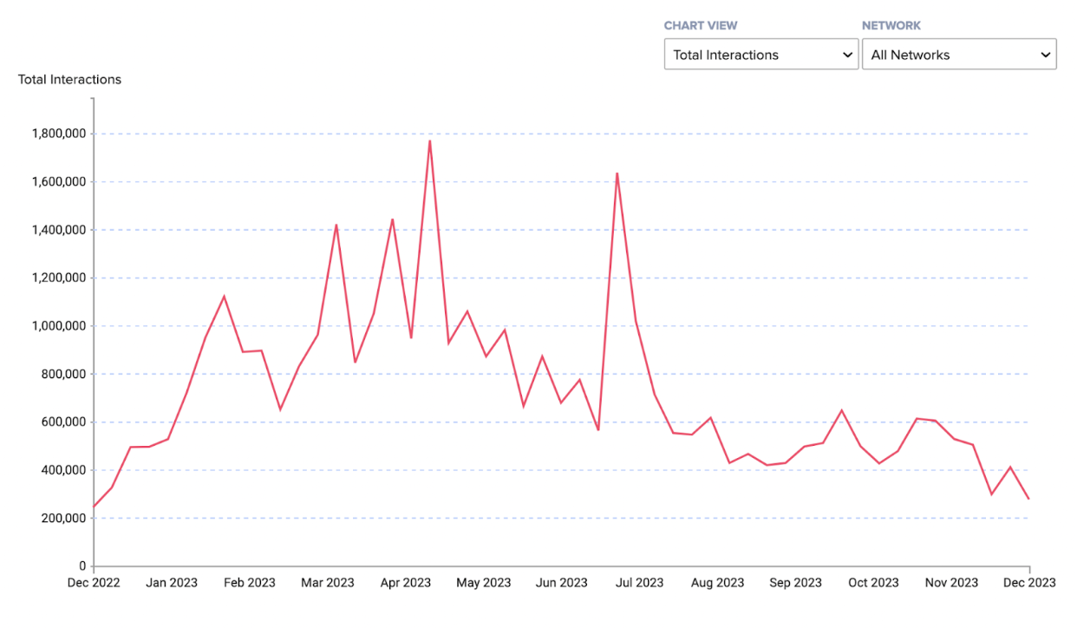Click the CHART VIEW label
The width and height of the screenshot is (1077, 628).
coord(701,26)
